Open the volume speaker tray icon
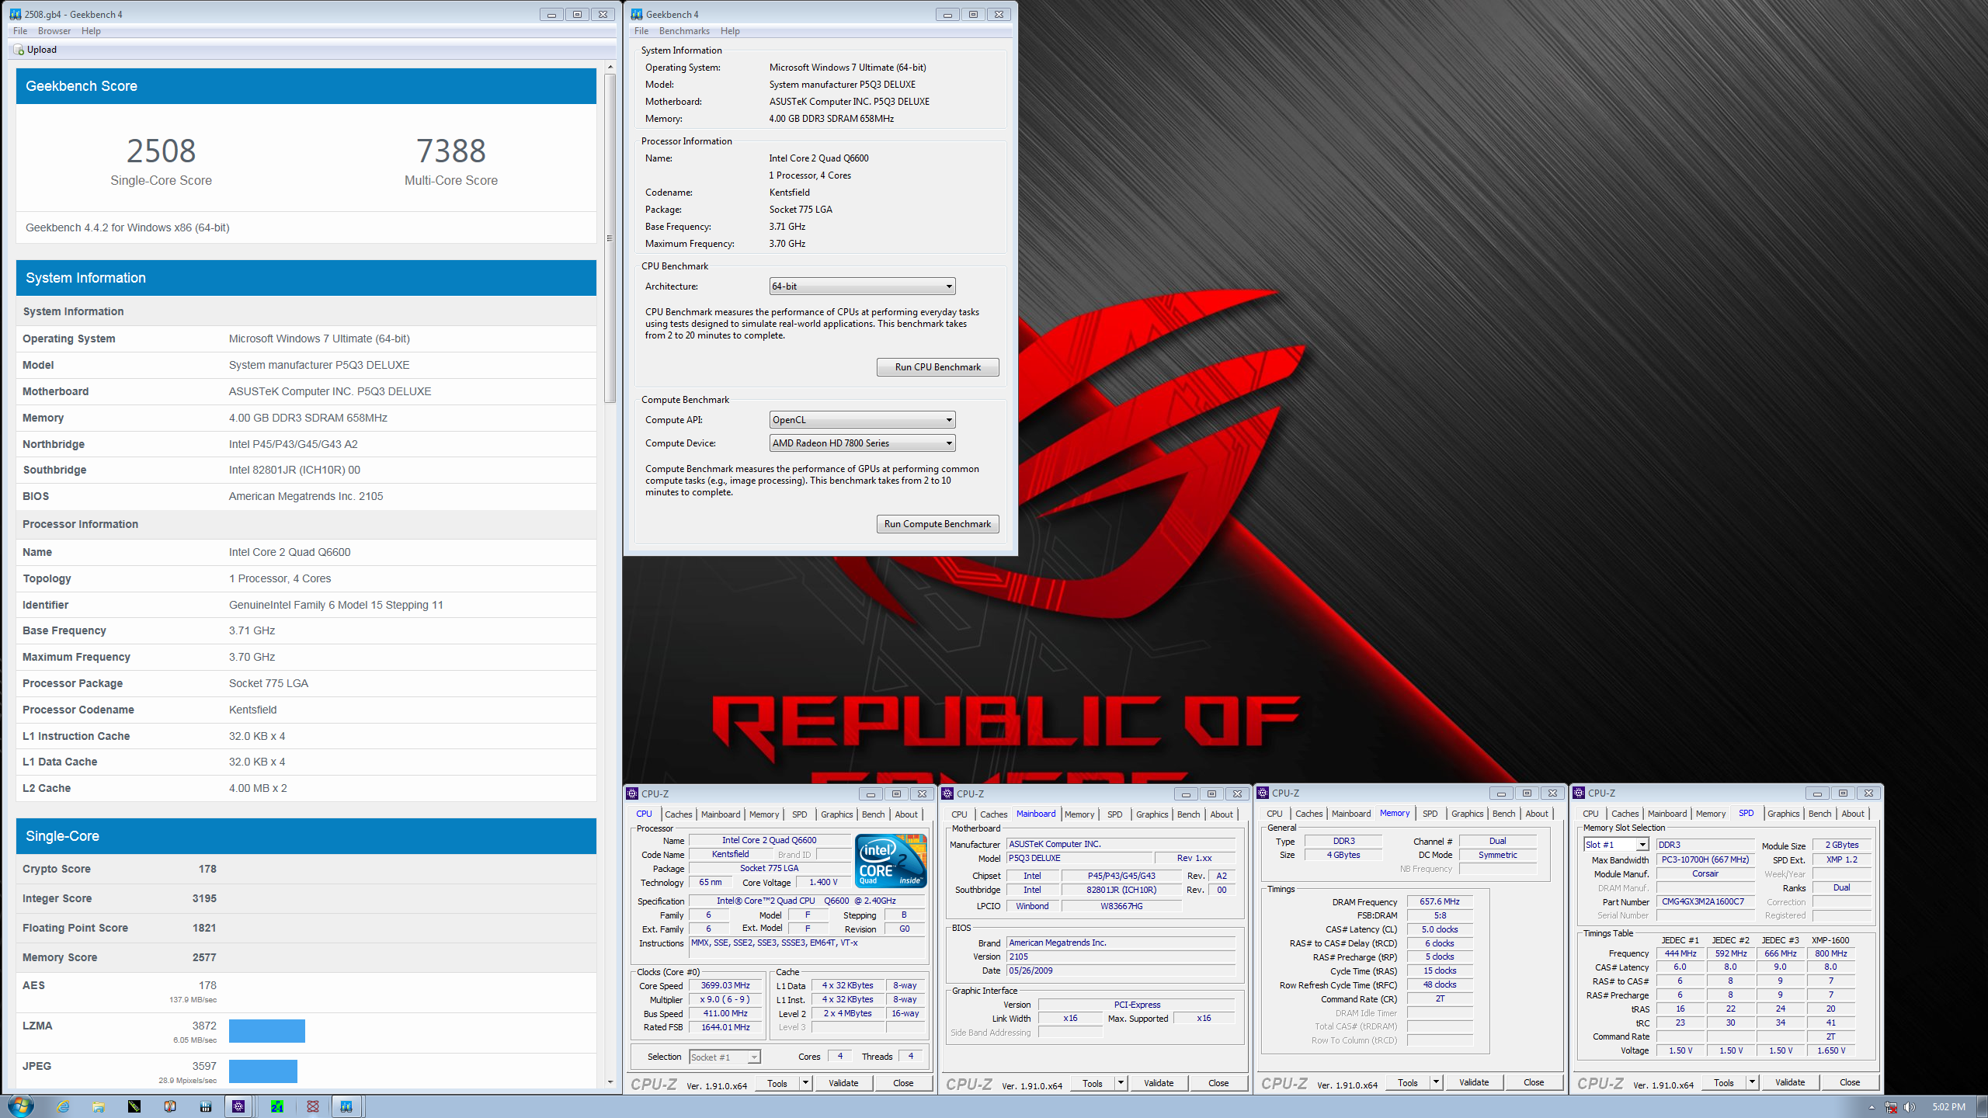The width and height of the screenshot is (1988, 1118). (x=1910, y=1107)
